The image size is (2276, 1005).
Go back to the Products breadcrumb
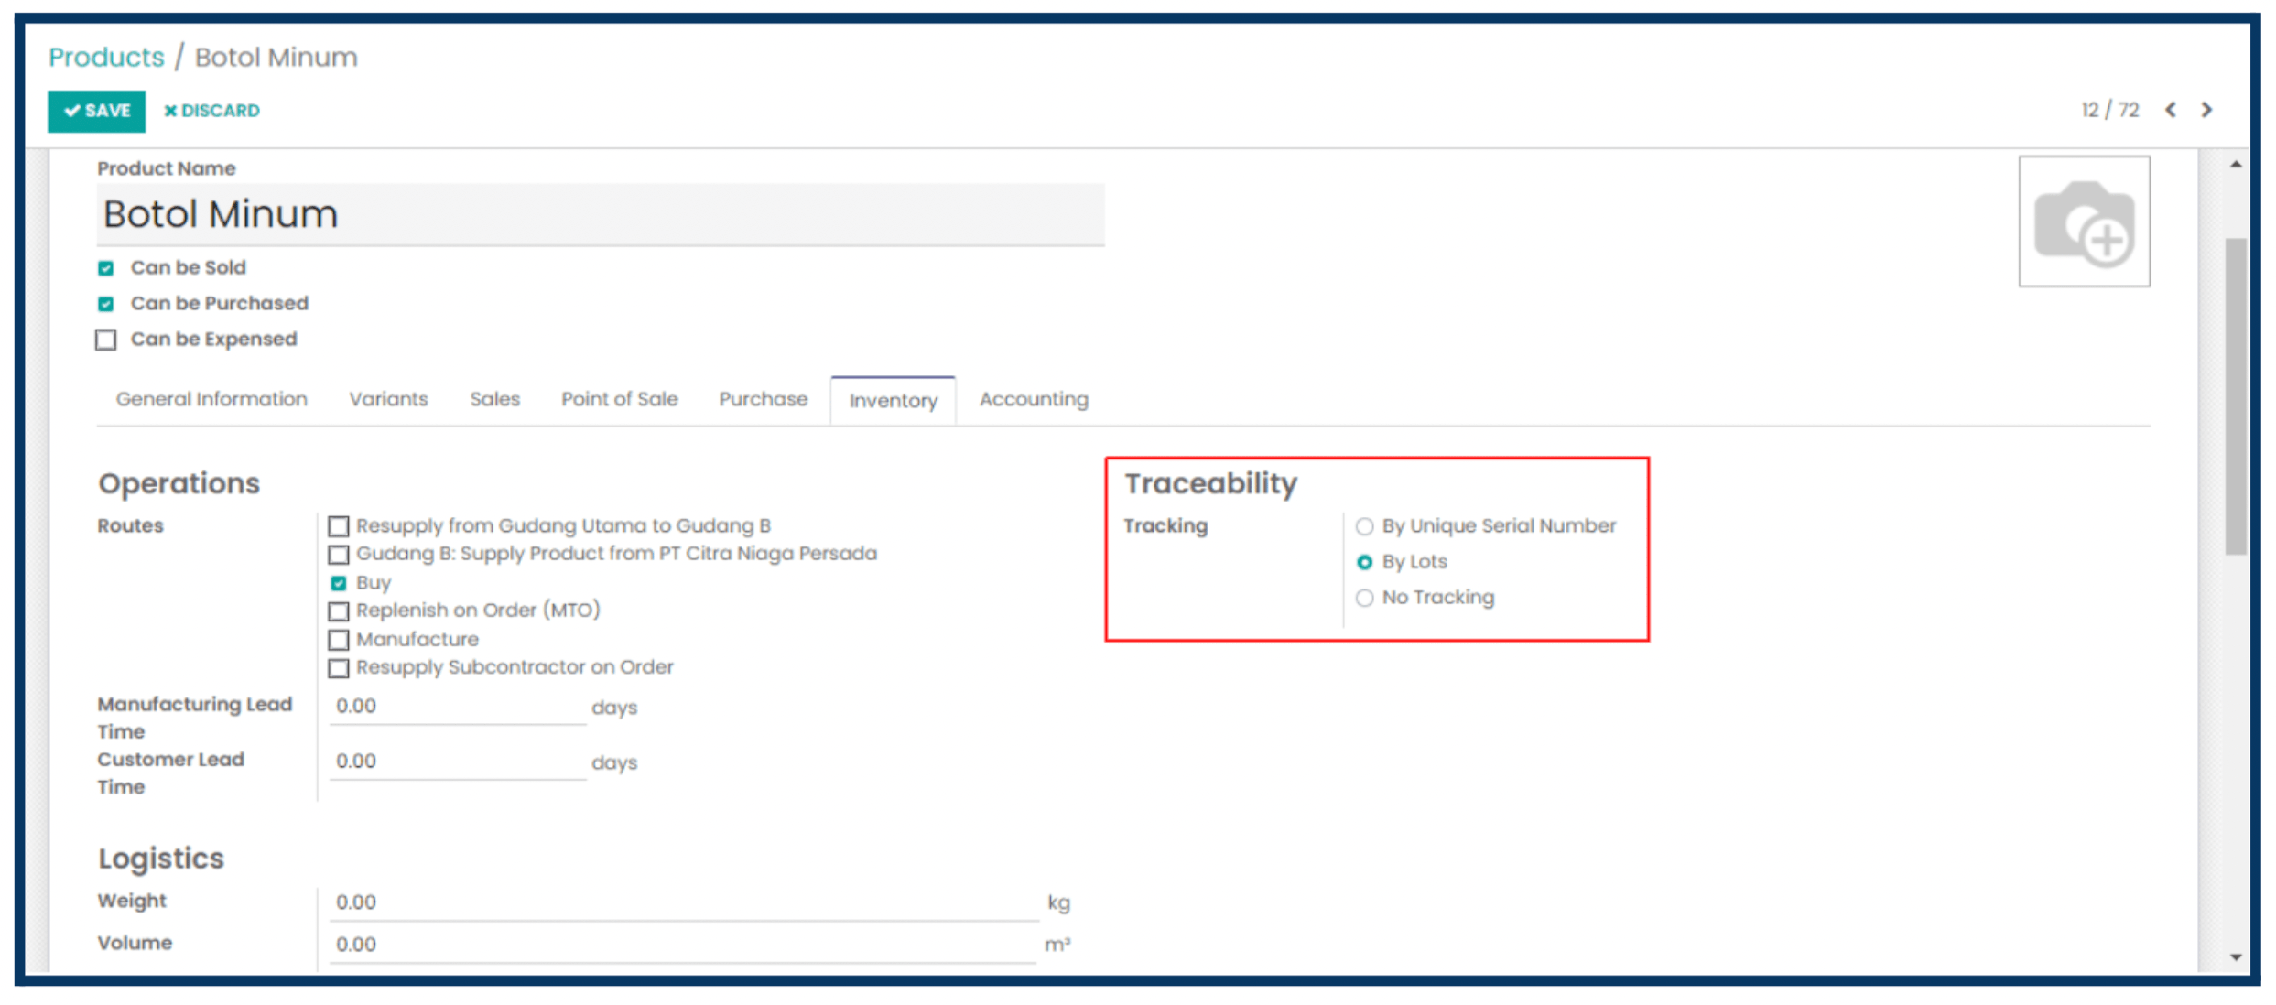tap(106, 57)
